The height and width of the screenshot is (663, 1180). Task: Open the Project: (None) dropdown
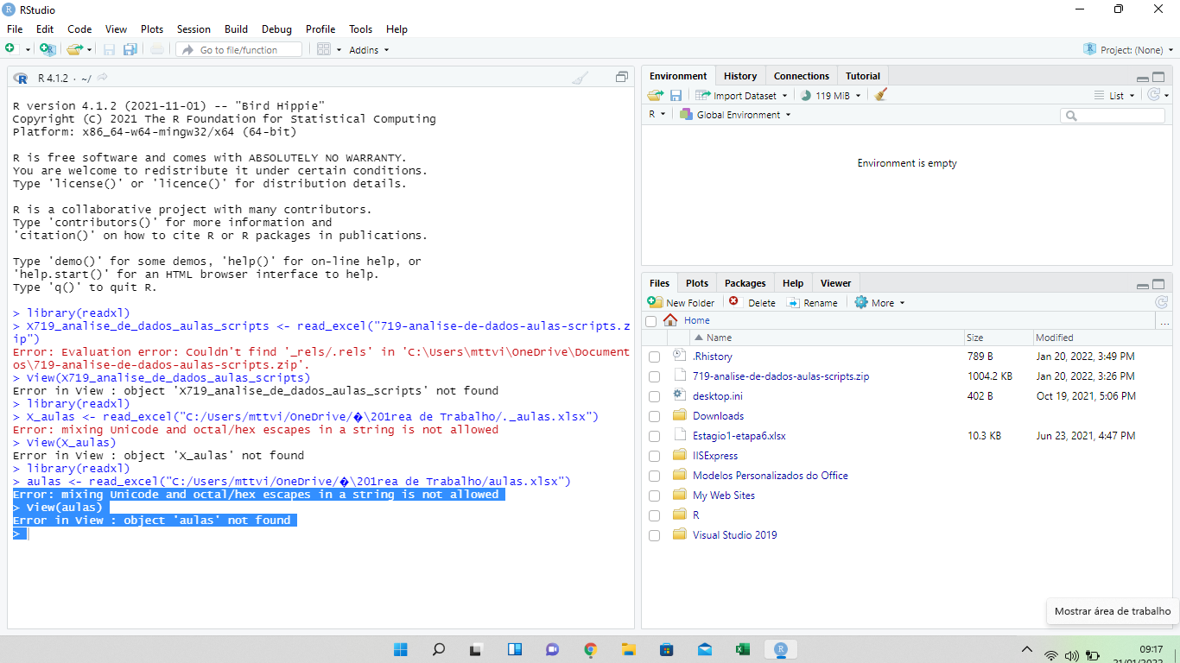tap(1129, 50)
